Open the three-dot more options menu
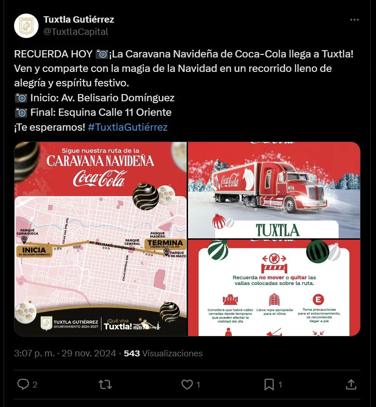This screenshot has width=376, height=407. pyautogui.click(x=354, y=20)
